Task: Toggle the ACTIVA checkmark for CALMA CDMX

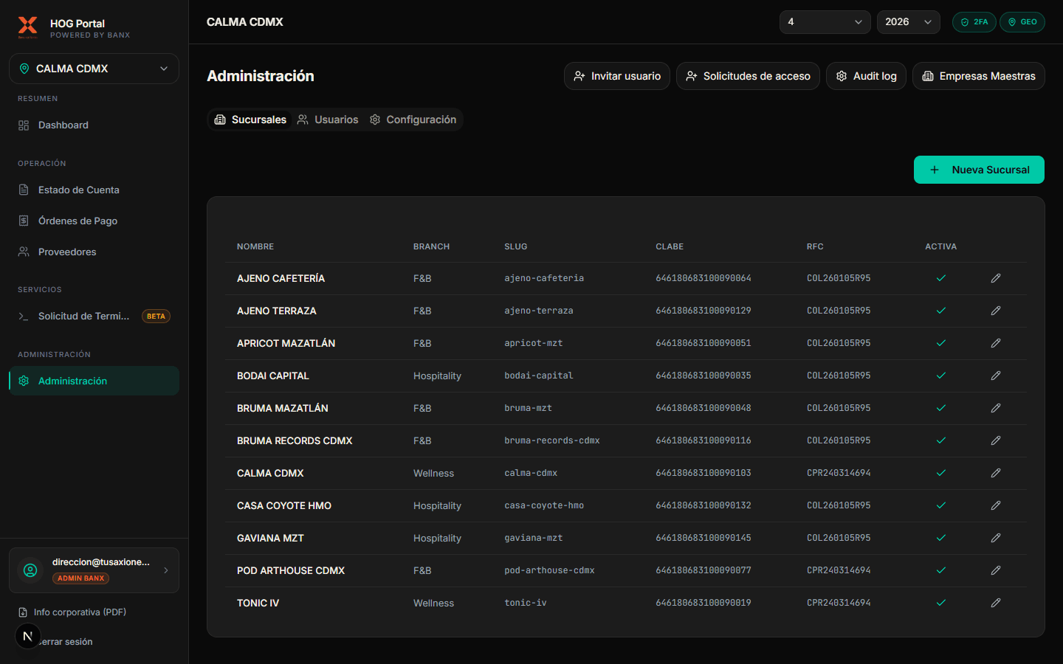Action: (941, 473)
